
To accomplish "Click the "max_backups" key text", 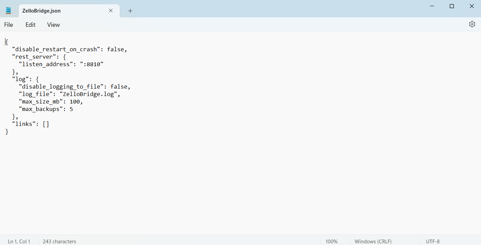I will [x=41, y=109].
